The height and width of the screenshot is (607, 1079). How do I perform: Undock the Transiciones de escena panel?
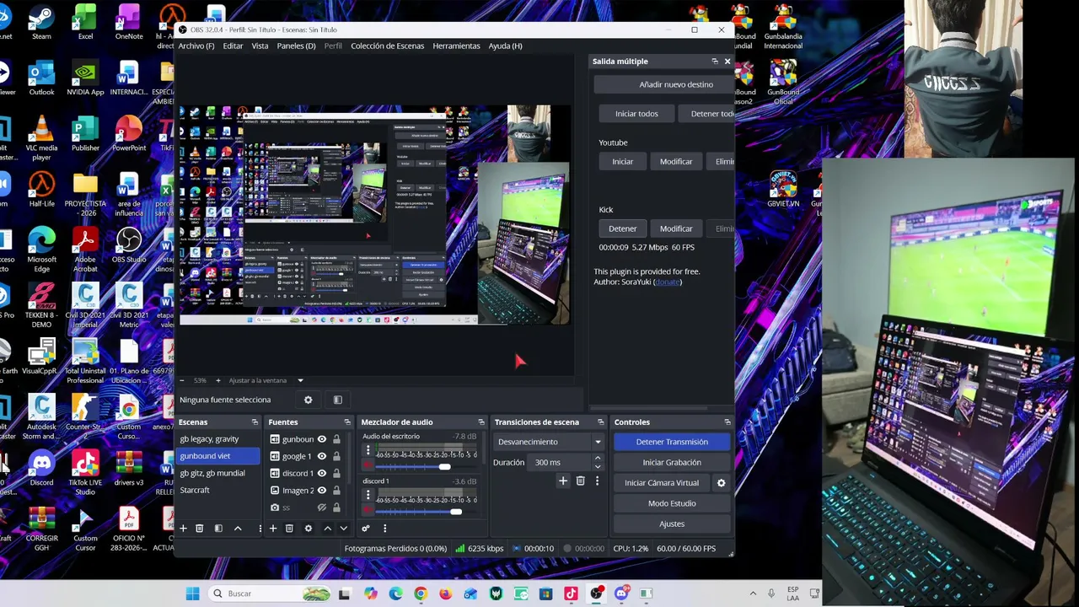pos(600,422)
